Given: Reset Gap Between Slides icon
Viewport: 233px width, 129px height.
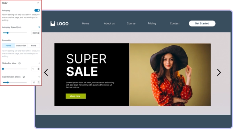Looking at the screenshot, I should [x=39, y=77].
